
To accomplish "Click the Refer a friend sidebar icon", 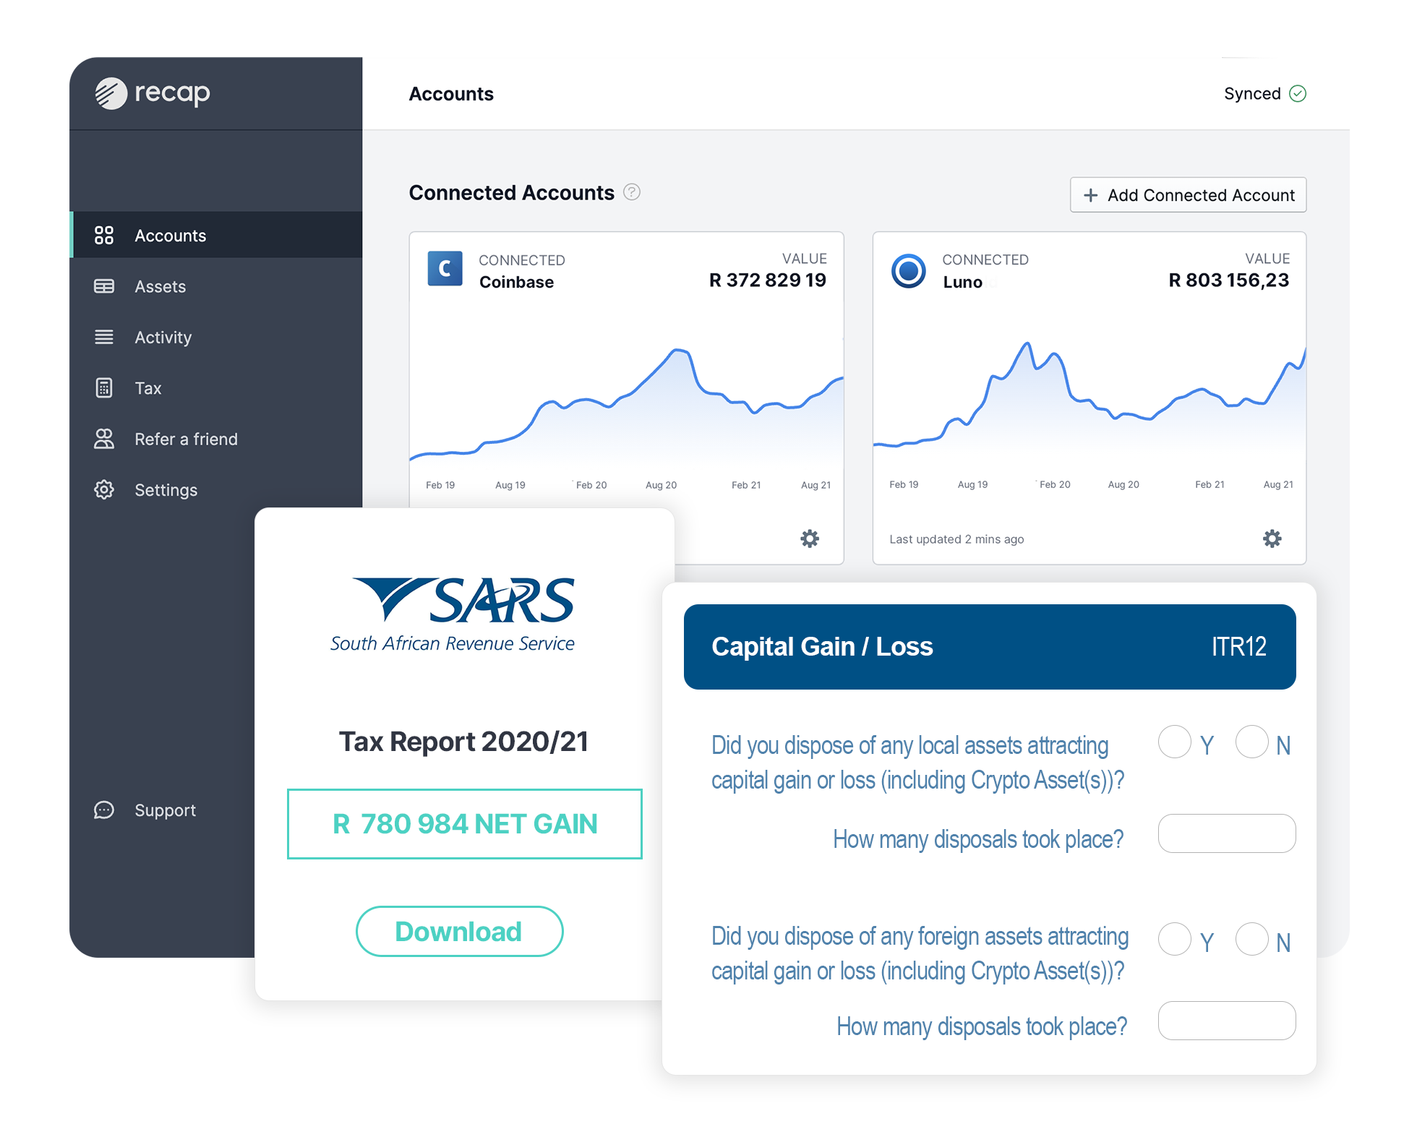I will click(x=103, y=438).
